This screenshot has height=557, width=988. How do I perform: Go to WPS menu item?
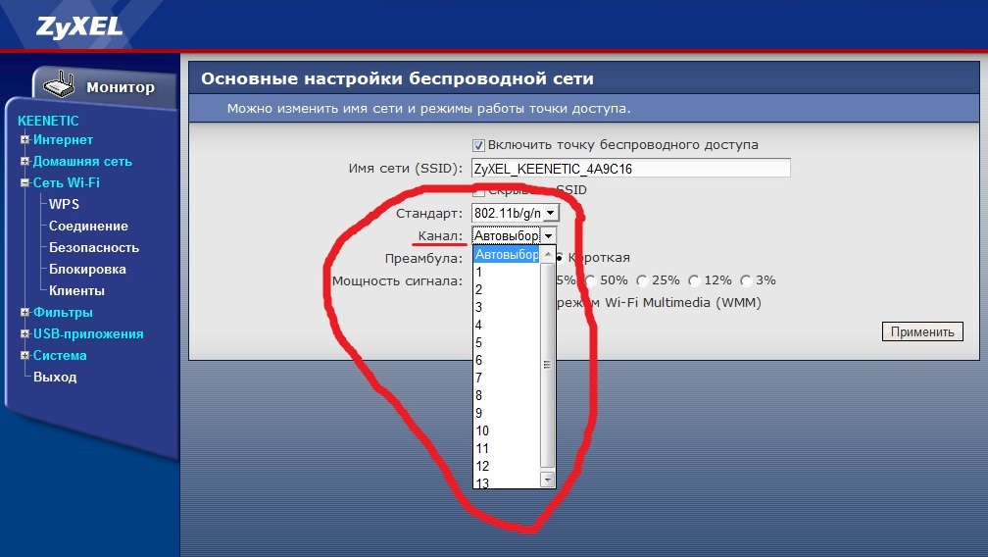click(x=64, y=205)
